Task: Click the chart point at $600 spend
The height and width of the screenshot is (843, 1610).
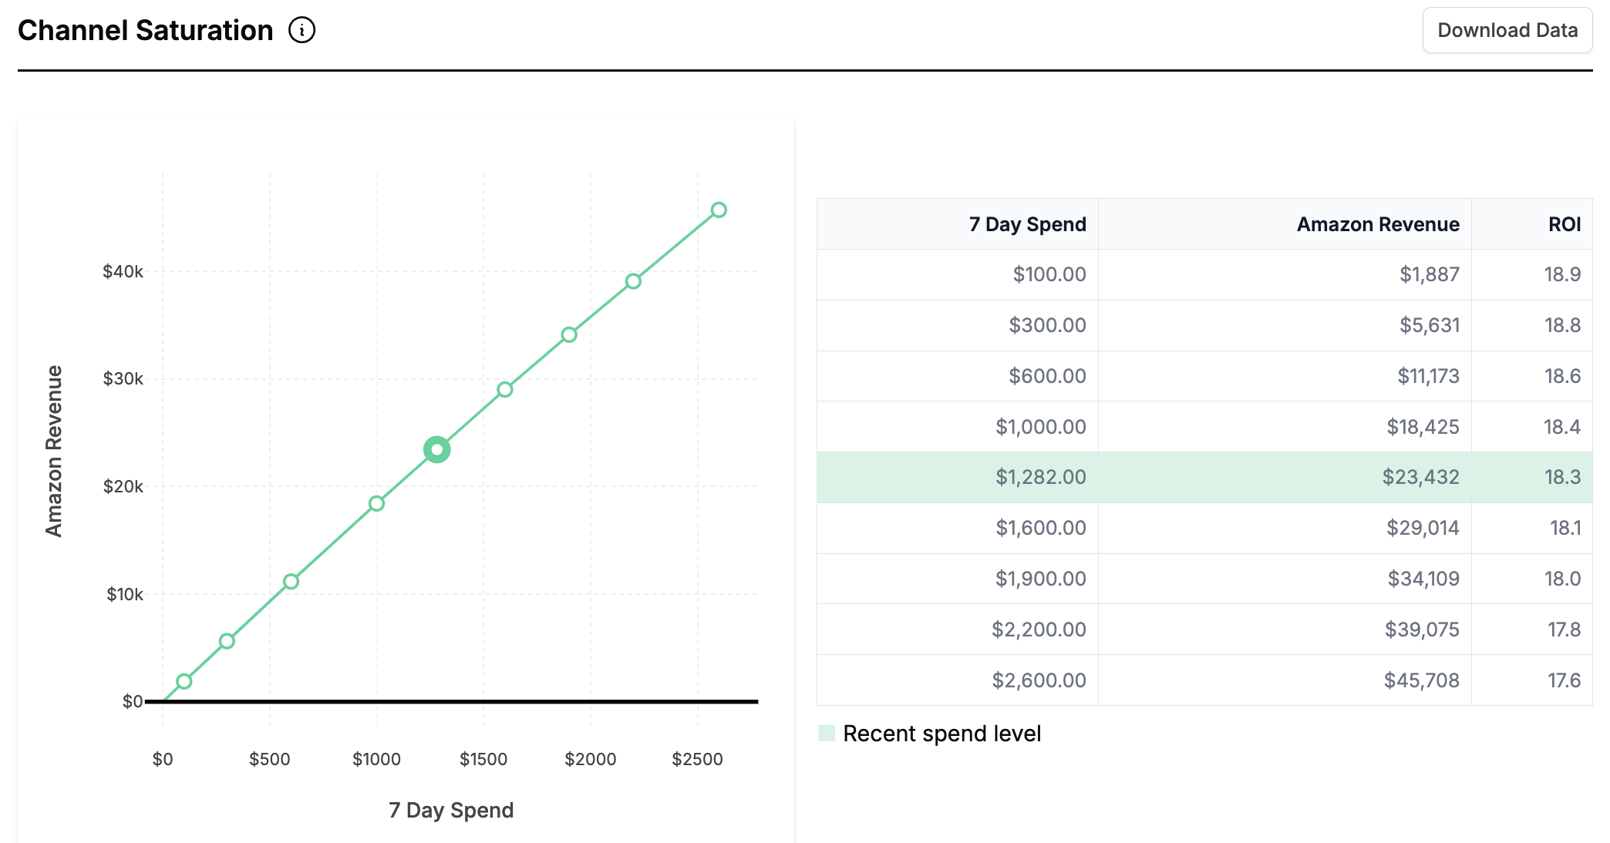Action: [291, 582]
